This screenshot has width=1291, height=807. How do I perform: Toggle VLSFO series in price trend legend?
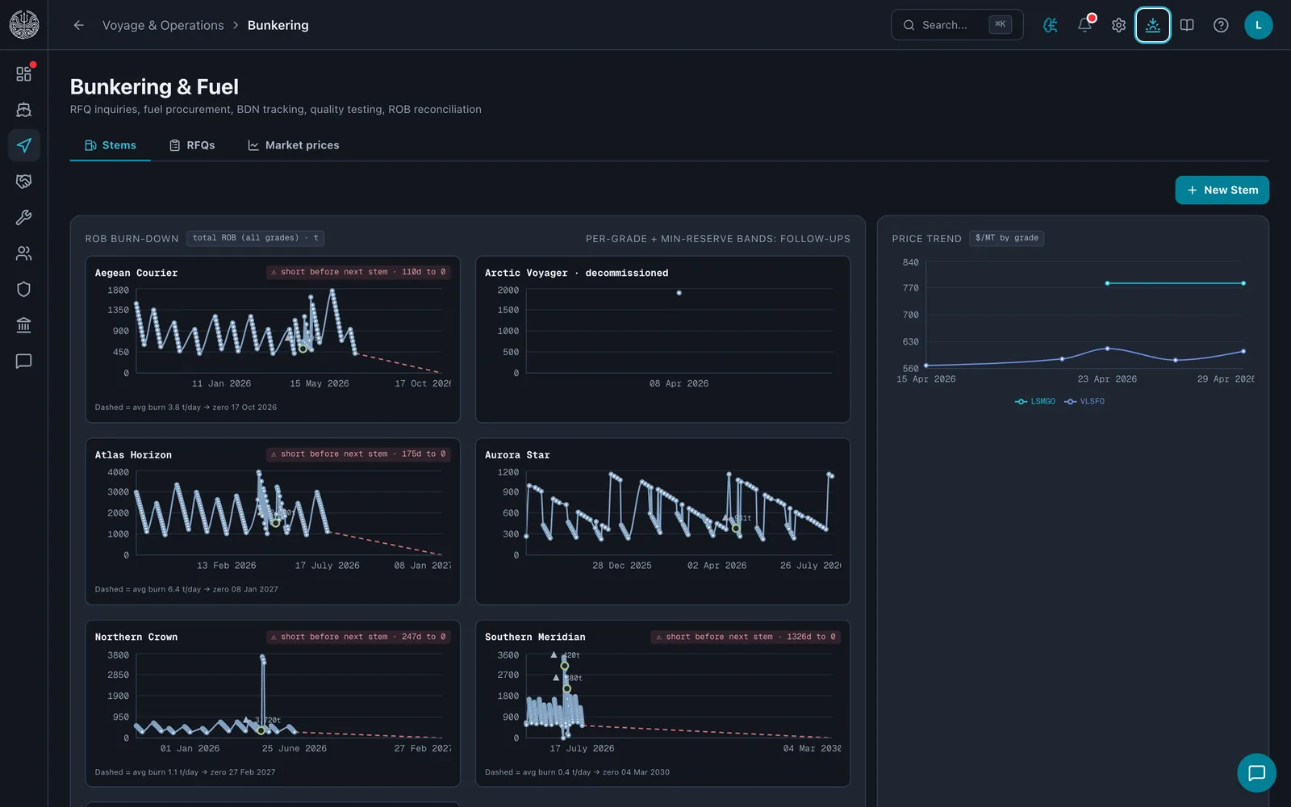point(1084,401)
